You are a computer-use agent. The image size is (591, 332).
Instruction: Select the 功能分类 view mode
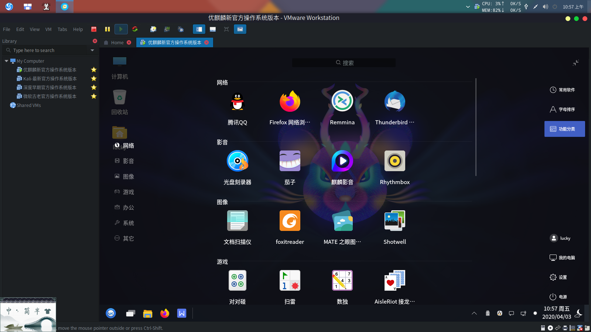[x=564, y=129]
